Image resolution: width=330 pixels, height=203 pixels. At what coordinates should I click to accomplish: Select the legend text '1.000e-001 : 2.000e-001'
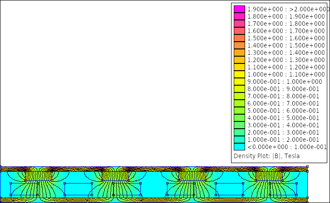[283, 140]
